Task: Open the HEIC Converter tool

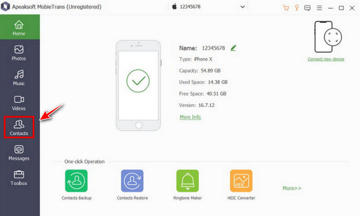Action: pos(241,185)
